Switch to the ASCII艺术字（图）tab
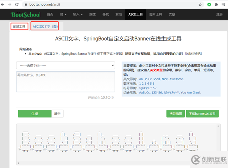This screenshot has width=228, height=168. pyautogui.click(x=45, y=26)
